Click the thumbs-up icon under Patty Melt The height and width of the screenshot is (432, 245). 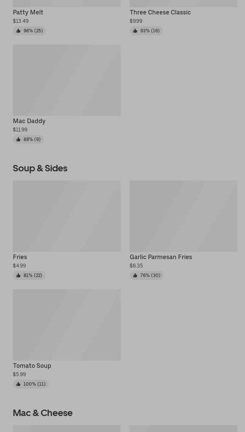coord(18,31)
